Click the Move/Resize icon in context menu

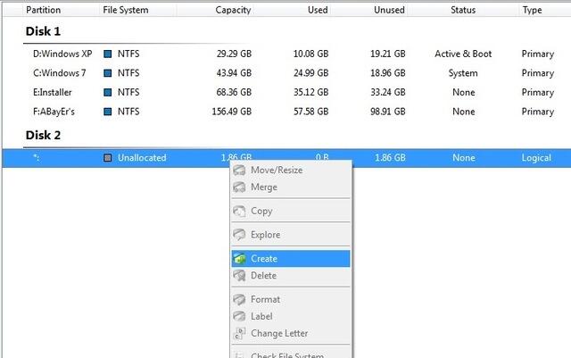pyautogui.click(x=239, y=170)
